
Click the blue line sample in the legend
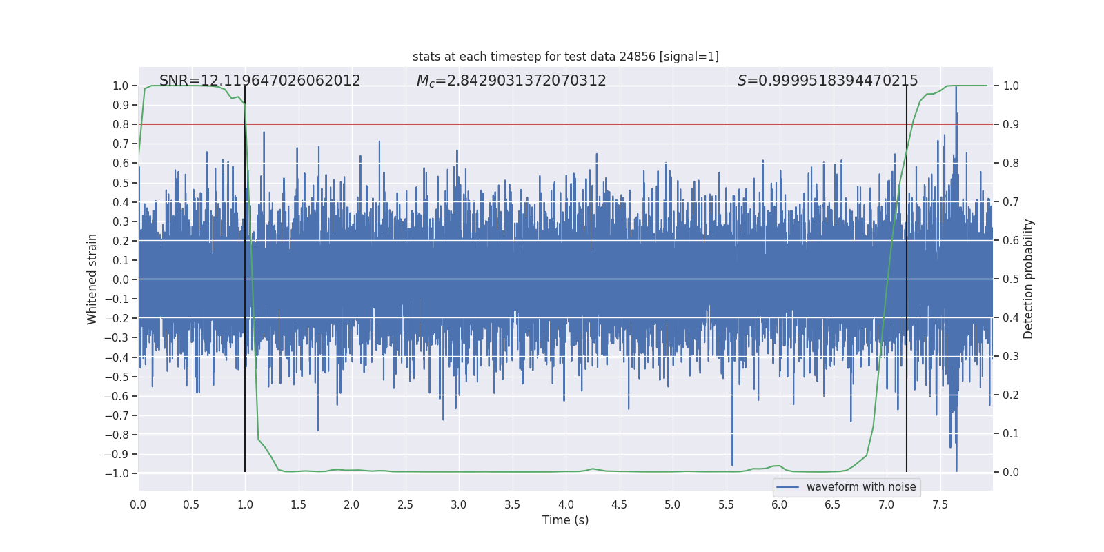(788, 487)
